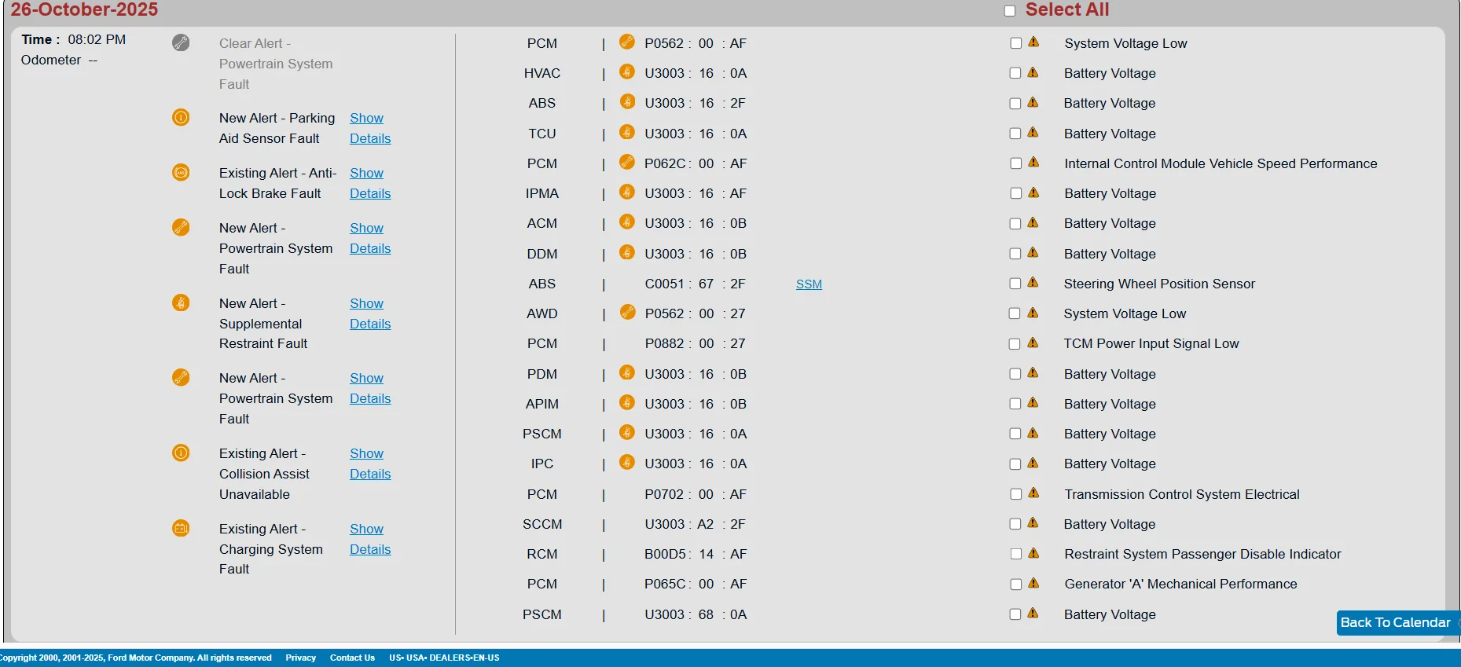The height and width of the screenshot is (667, 1461).
Task: Open the SSM link for code C0051
Action: pos(809,284)
